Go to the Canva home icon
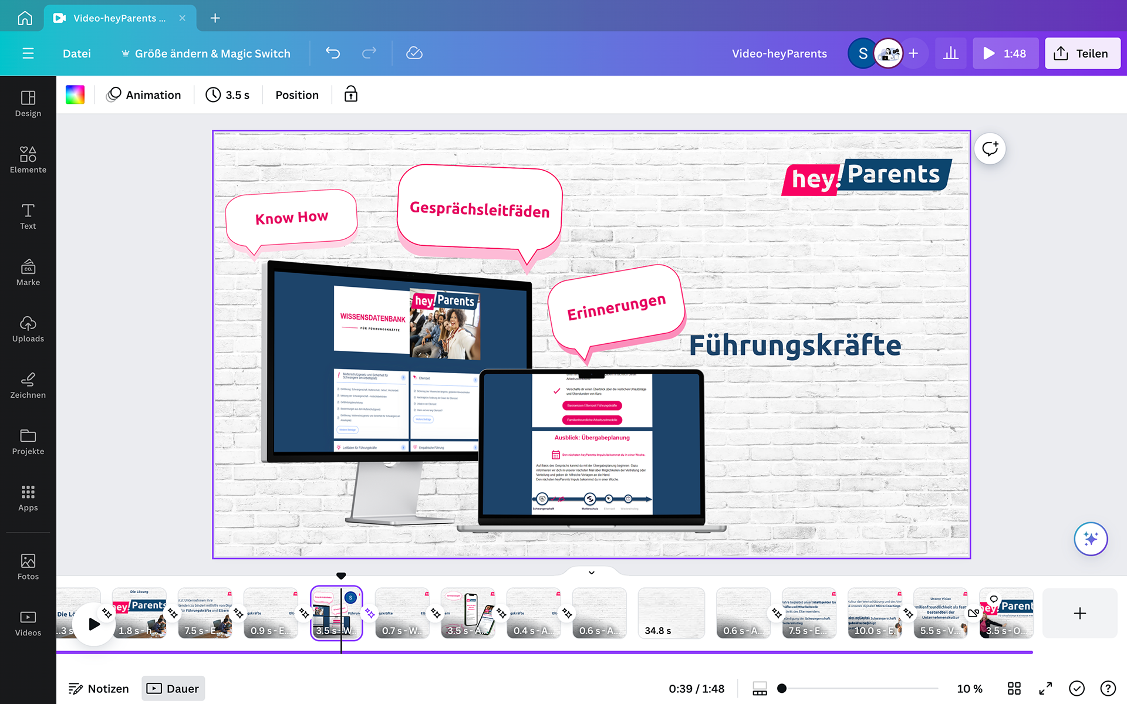1127x704 pixels. click(25, 18)
